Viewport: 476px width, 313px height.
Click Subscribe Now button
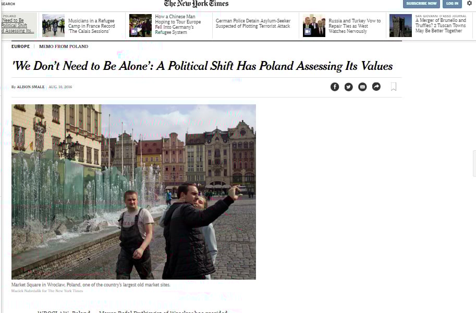point(421,4)
